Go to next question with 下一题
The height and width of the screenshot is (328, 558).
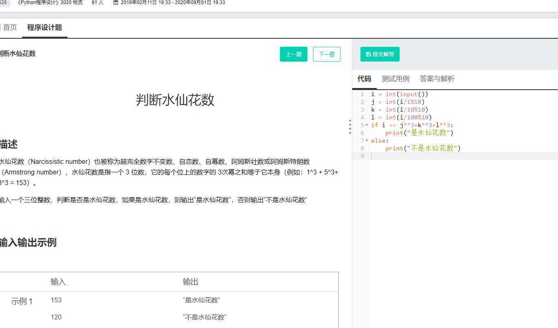click(x=327, y=54)
